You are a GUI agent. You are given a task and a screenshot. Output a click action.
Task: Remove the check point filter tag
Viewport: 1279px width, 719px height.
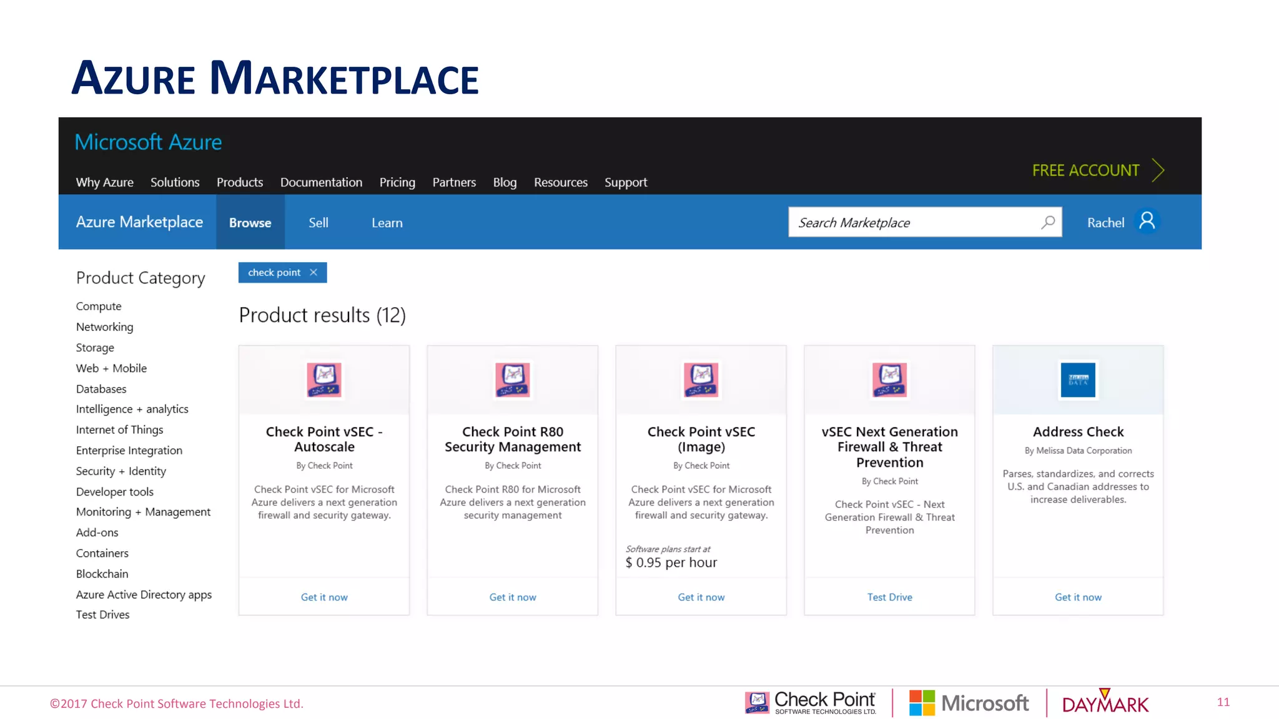coord(314,272)
